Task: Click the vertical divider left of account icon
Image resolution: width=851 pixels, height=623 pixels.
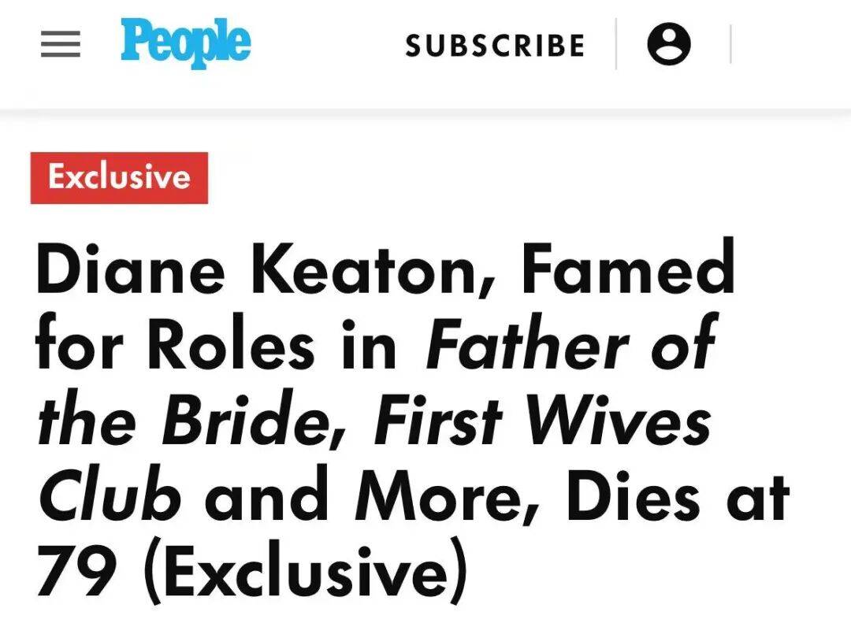Action: (x=615, y=44)
